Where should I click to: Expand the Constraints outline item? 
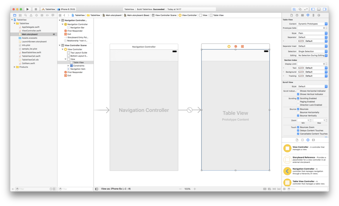(68, 66)
